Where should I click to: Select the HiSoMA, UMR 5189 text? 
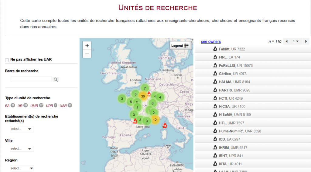235,115
